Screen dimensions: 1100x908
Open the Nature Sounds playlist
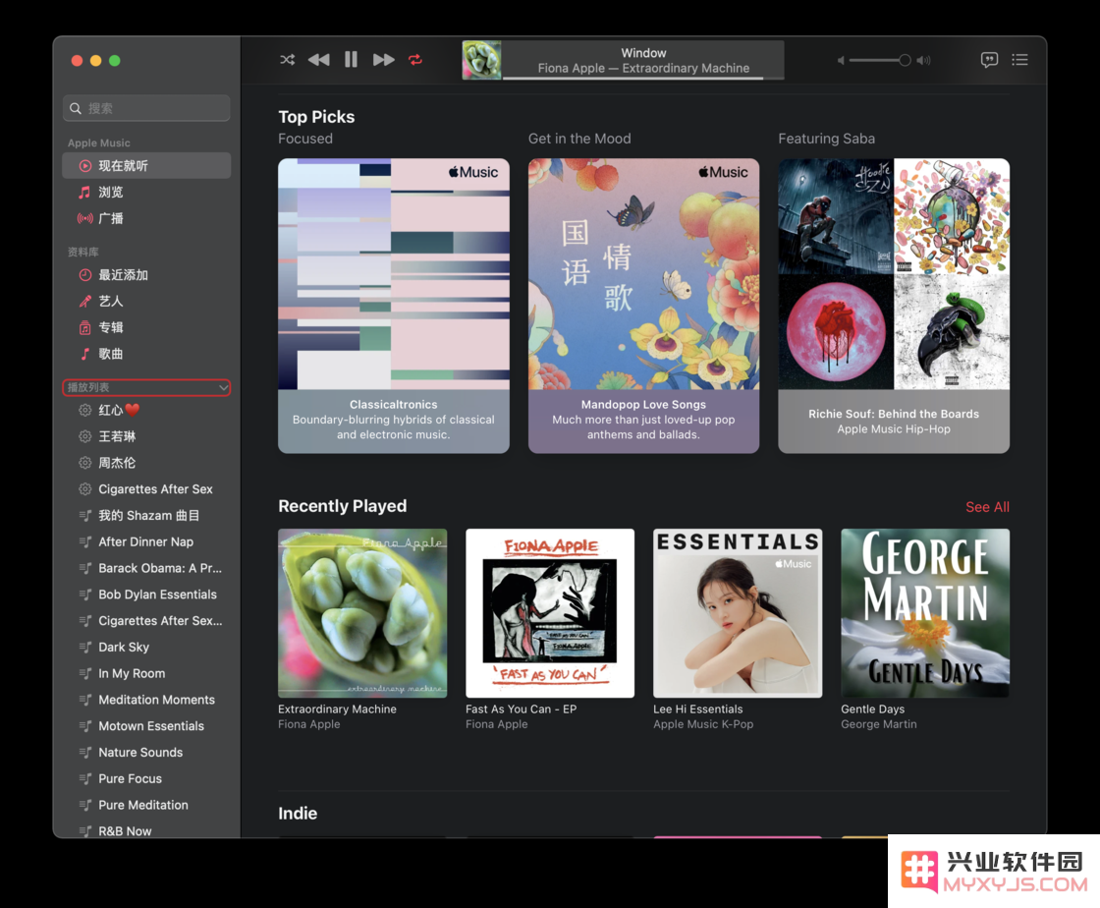(146, 752)
